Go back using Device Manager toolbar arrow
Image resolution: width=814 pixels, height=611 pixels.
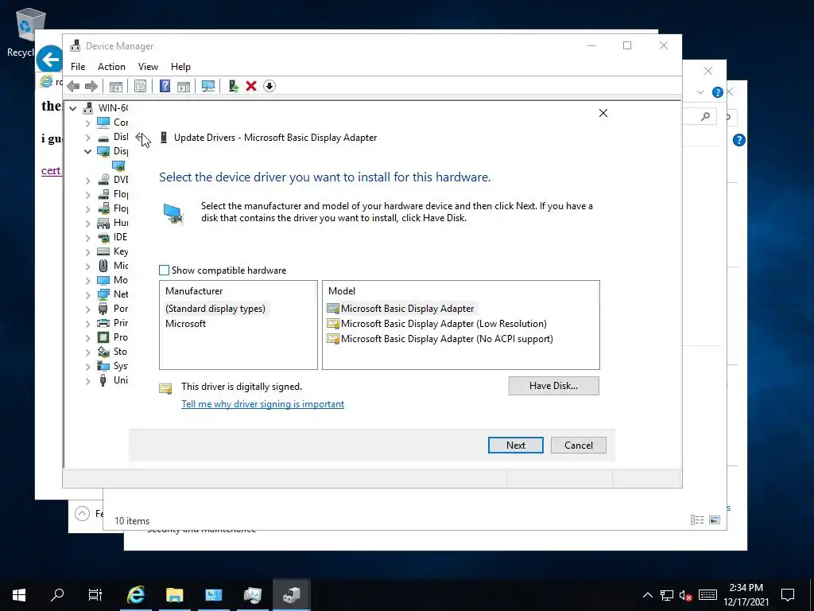[x=73, y=86]
